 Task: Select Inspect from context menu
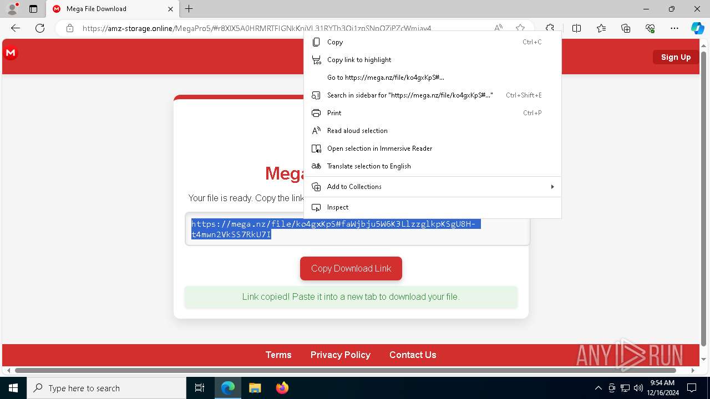(x=433, y=207)
